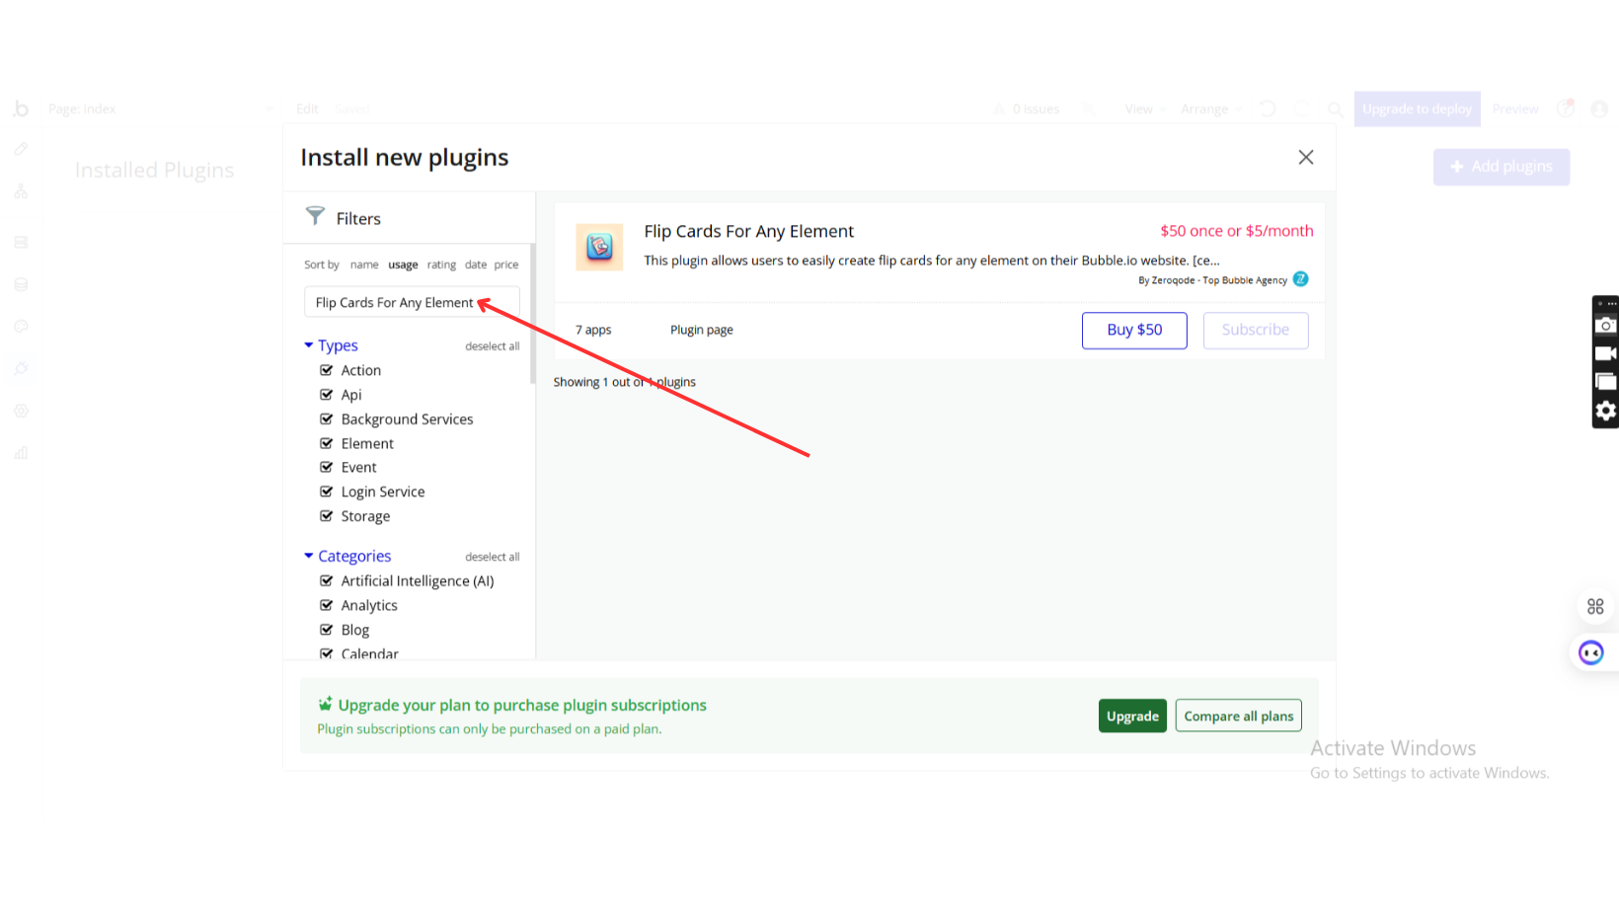Collapse the Types filter section
Image resolution: width=1619 pixels, height=912 pixels.
pos(331,345)
